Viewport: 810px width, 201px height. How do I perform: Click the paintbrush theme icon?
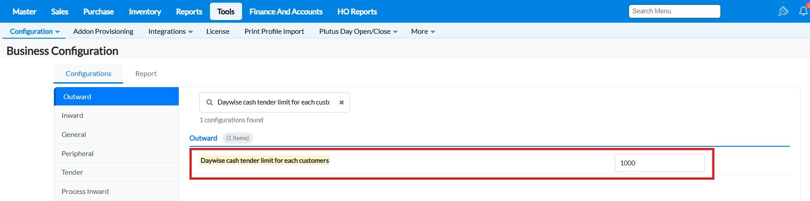click(783, 12)
